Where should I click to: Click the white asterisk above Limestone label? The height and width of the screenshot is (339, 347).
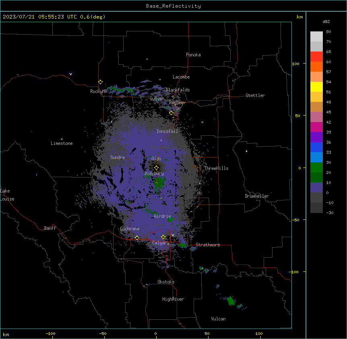point(62,139)
